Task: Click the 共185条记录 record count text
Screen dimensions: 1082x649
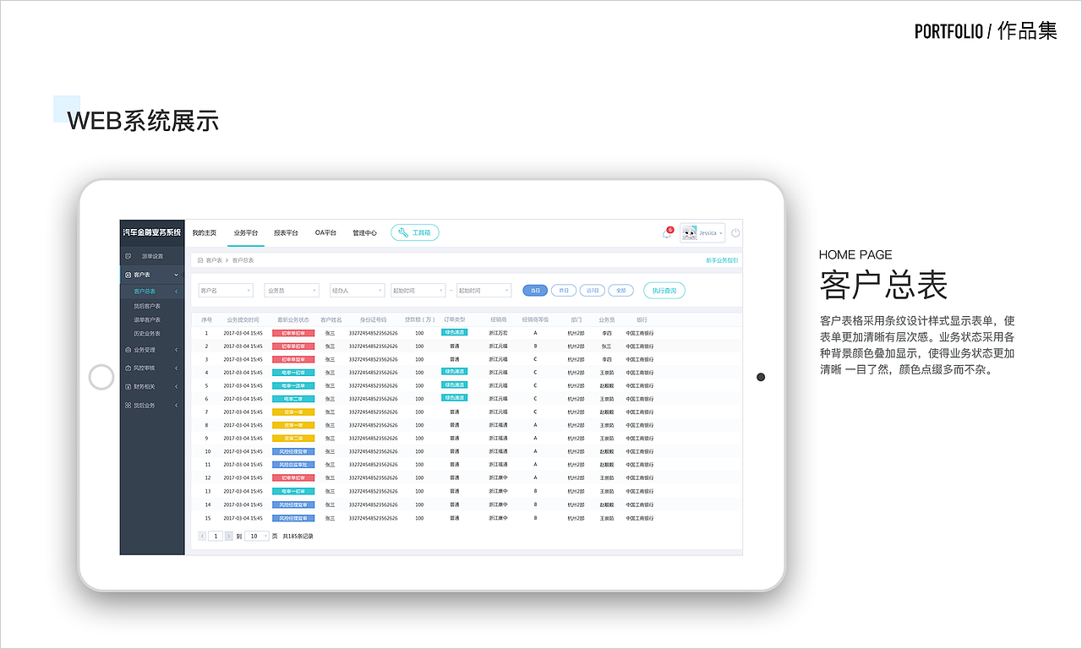Action: (x=298, y=536)
